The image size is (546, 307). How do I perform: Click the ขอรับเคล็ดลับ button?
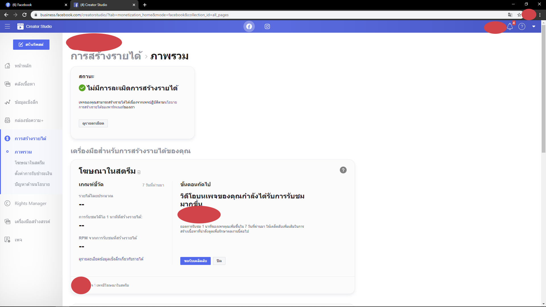click(195, 261)
